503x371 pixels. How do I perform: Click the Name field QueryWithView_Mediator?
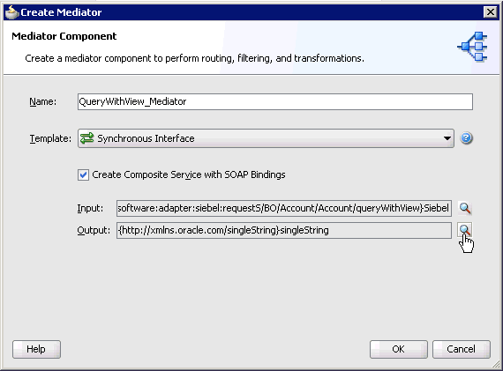point(275,101)
